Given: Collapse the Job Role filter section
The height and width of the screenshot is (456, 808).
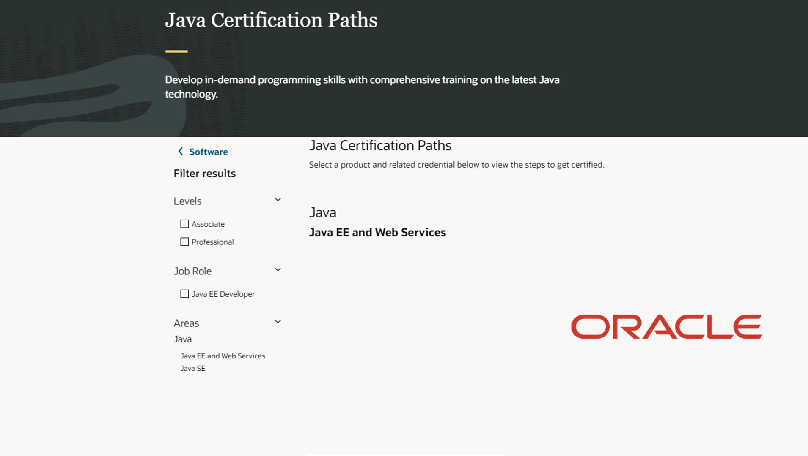Looking at the screenshot, I should pyautogui.click(x=278, y=269).
